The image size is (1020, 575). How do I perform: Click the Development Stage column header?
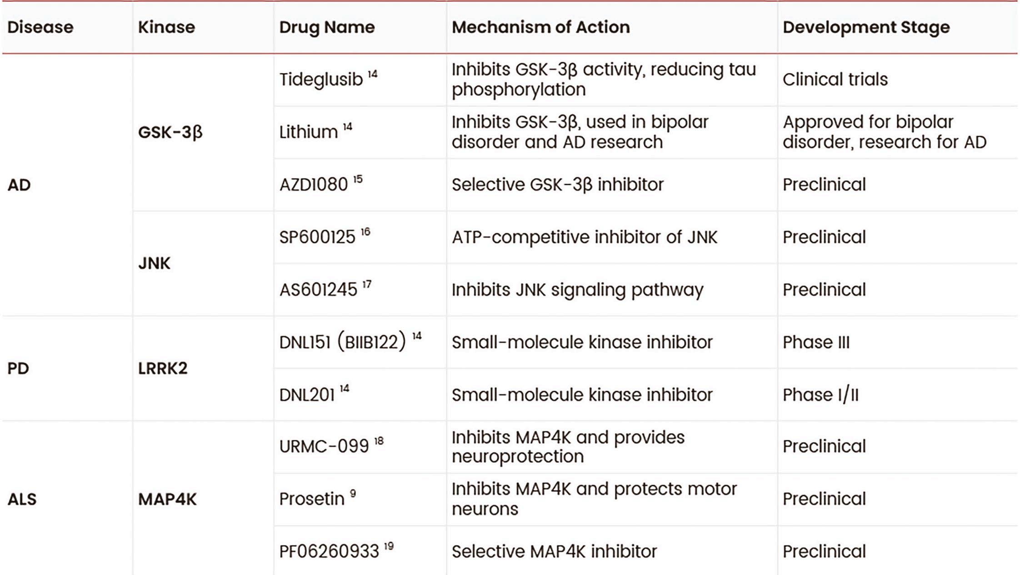coord(866,27)
